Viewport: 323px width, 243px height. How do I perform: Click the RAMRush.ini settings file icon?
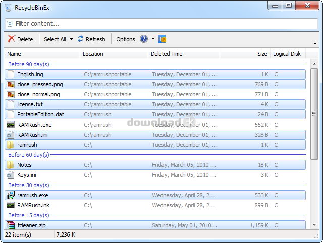10,135
